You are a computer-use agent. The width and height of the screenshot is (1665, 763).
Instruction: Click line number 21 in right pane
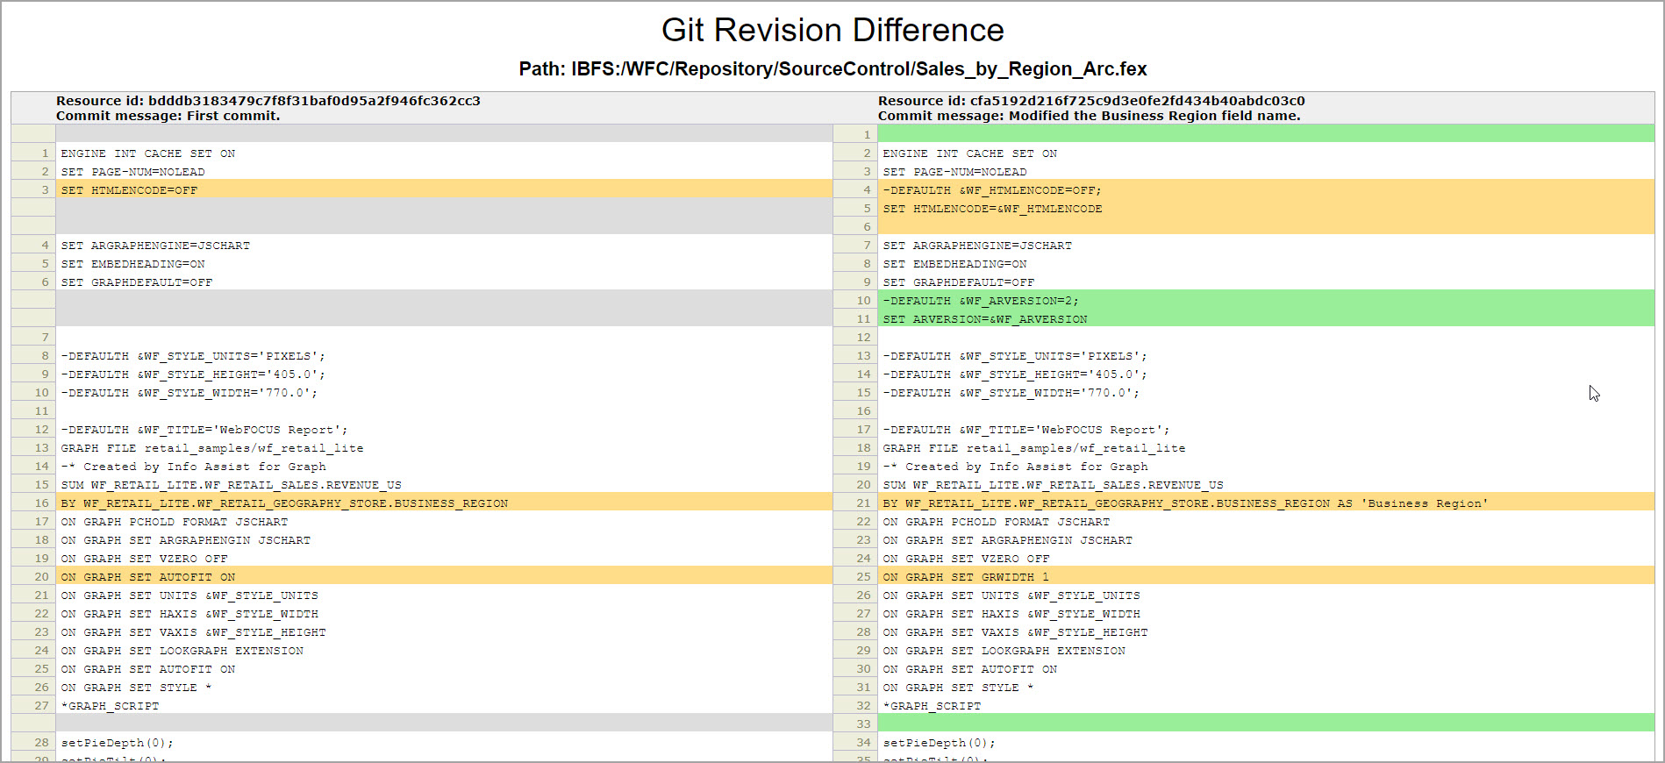pyautogui.click(x=863, y=503)
